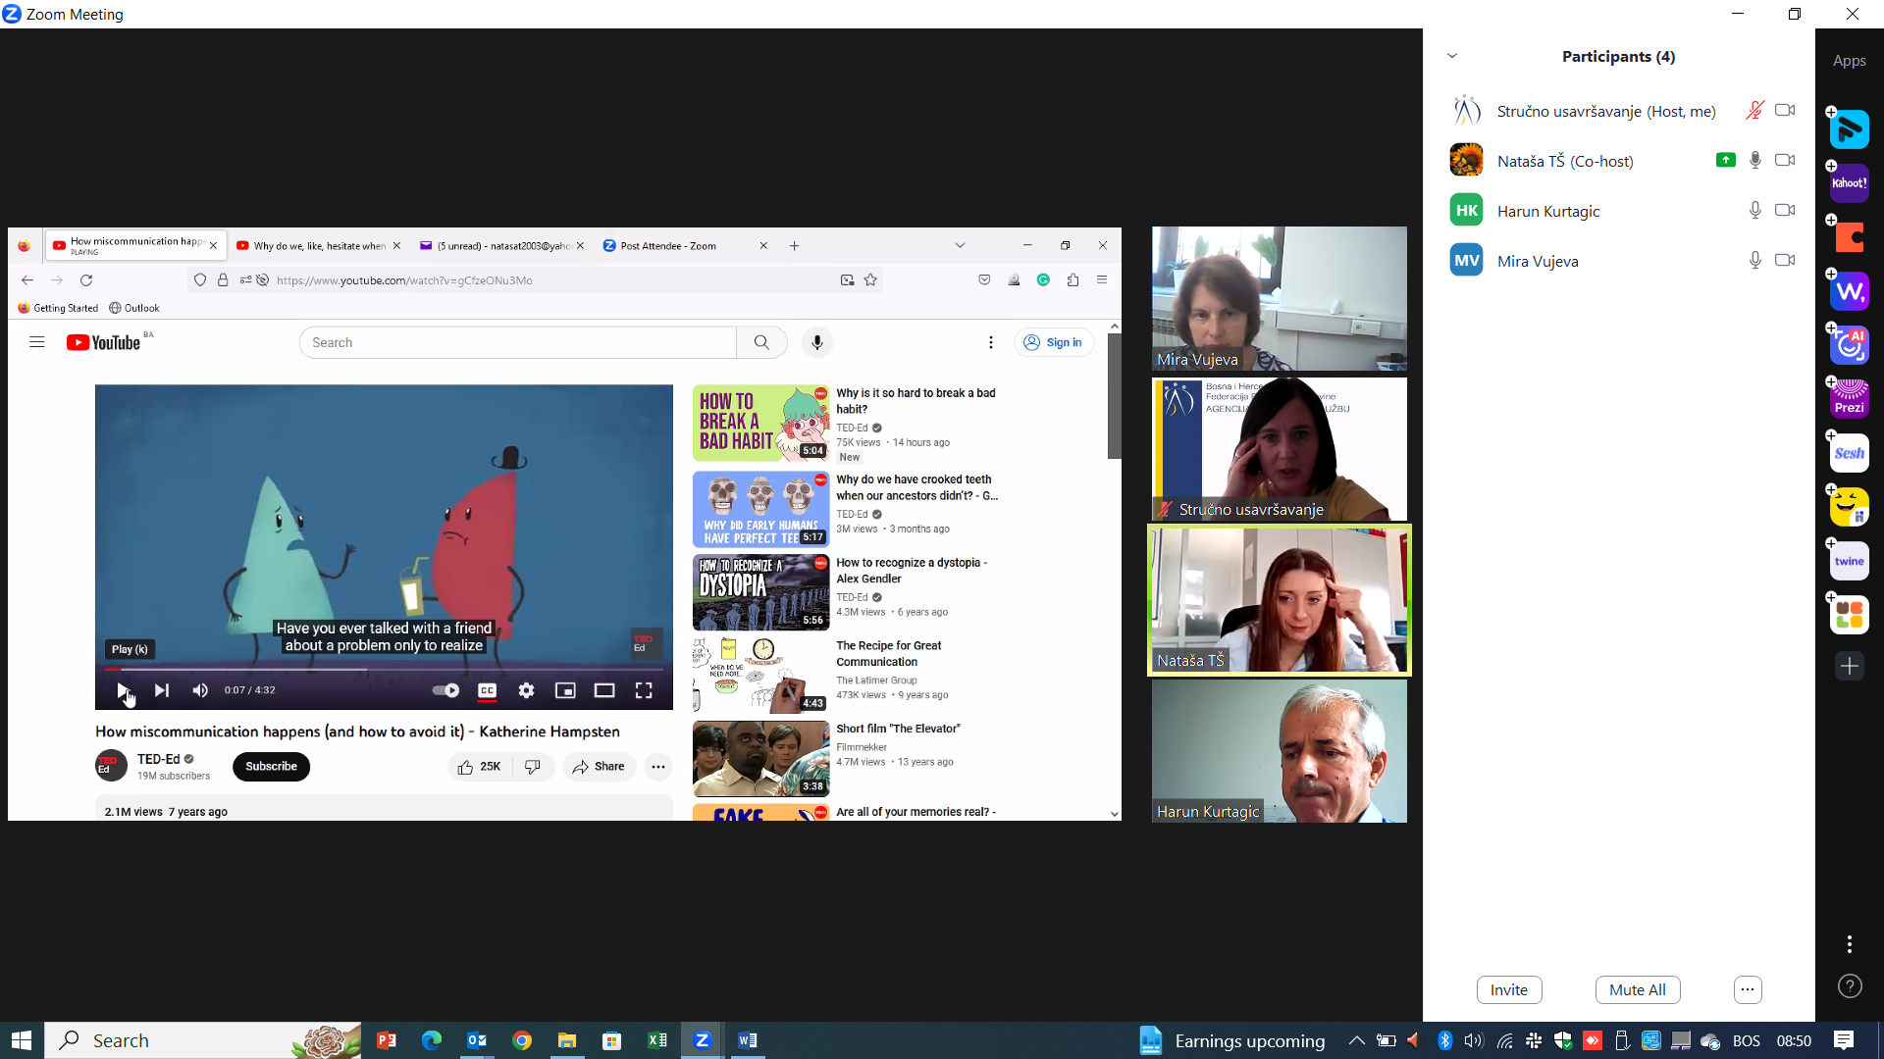Switch to Post Attendee - Zoom tab
Image resolution: width=1884 pixels, height=1059 pixels.
pos(685,246)
